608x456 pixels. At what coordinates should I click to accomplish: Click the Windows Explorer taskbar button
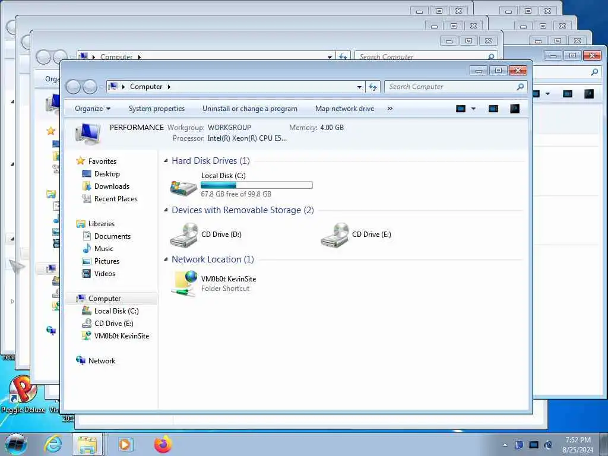pyautogui.click(x=87, y=444)
